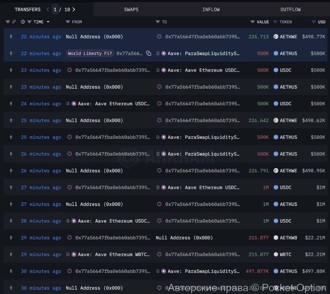Click the current page number field

click(x=55, y=9)
